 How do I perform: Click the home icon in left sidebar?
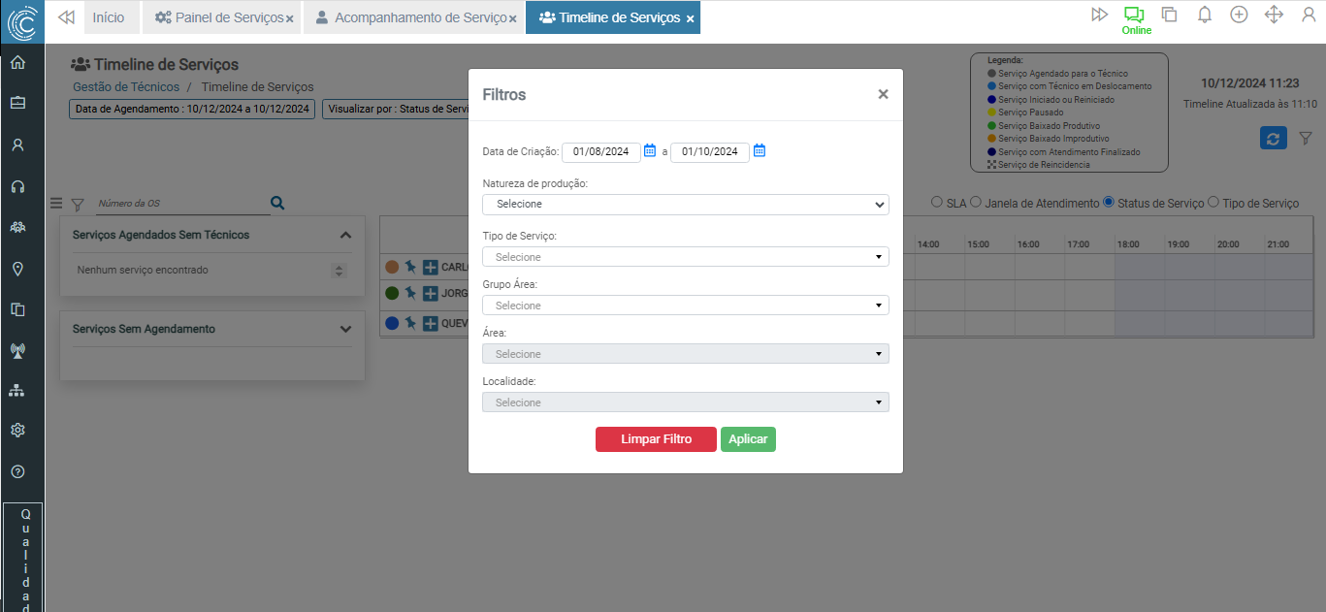17,63
